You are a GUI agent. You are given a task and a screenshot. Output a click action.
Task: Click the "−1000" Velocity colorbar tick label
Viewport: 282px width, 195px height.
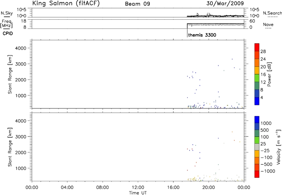coord(268,171)
